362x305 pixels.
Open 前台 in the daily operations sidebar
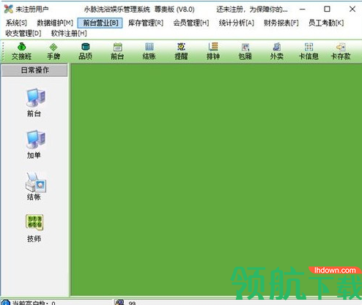[x=35, y=102]
